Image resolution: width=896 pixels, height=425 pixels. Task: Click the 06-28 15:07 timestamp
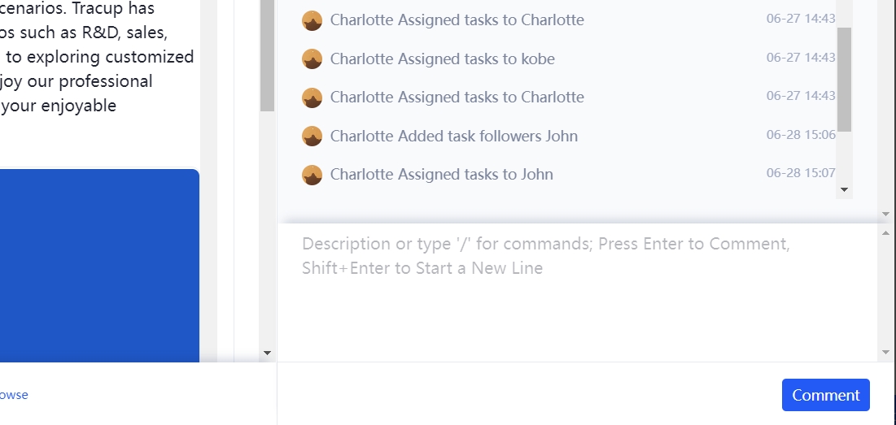[801, 173]
